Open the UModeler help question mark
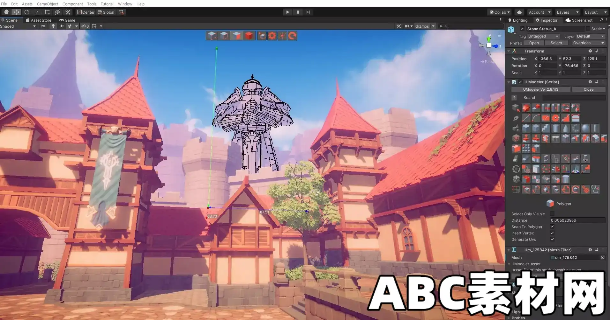This screenshot has height=320, width=610. pyautogui.click(x=514, y=98)
